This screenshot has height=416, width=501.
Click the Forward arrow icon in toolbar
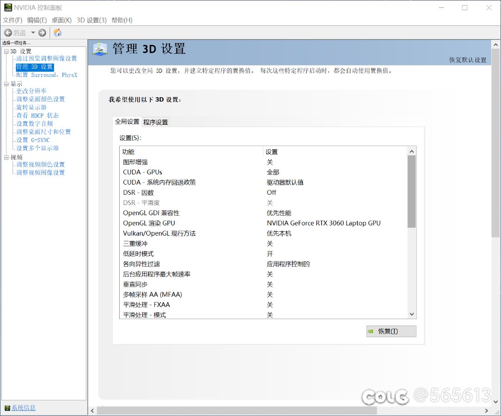tap(42, 32)
